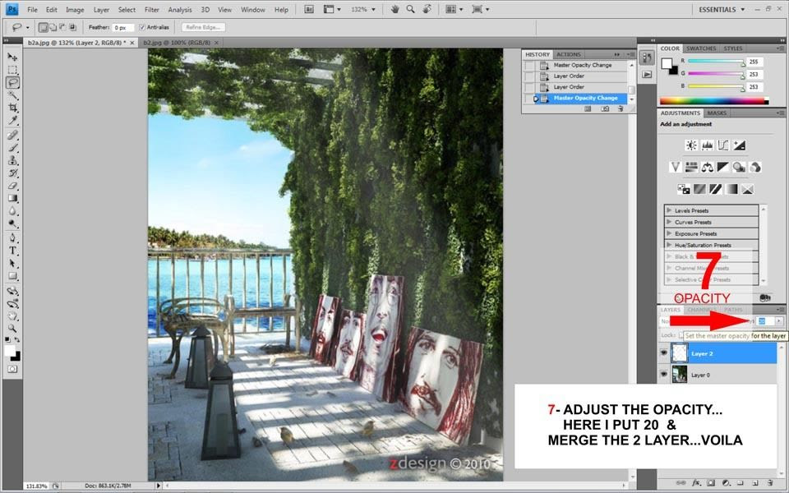Select the Clone Stamp tool

pos(12,160)
